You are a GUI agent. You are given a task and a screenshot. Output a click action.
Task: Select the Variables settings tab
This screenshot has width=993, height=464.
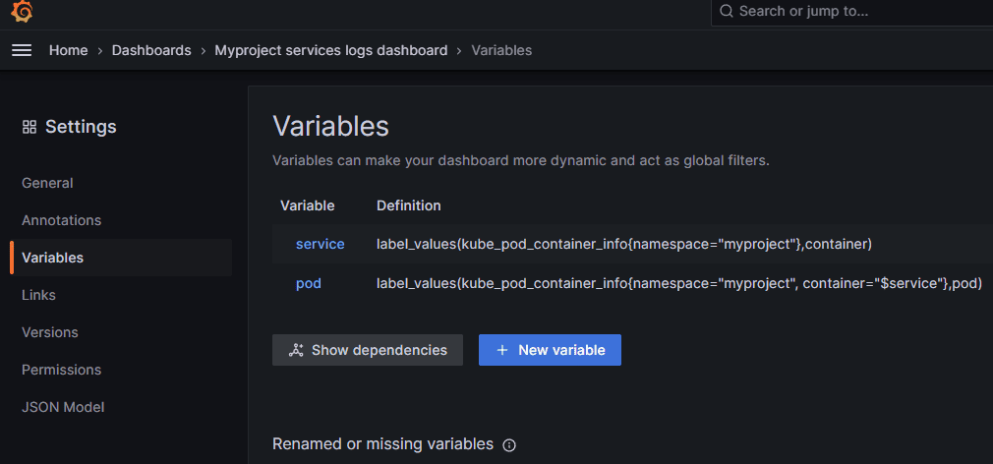pos(52,258)
